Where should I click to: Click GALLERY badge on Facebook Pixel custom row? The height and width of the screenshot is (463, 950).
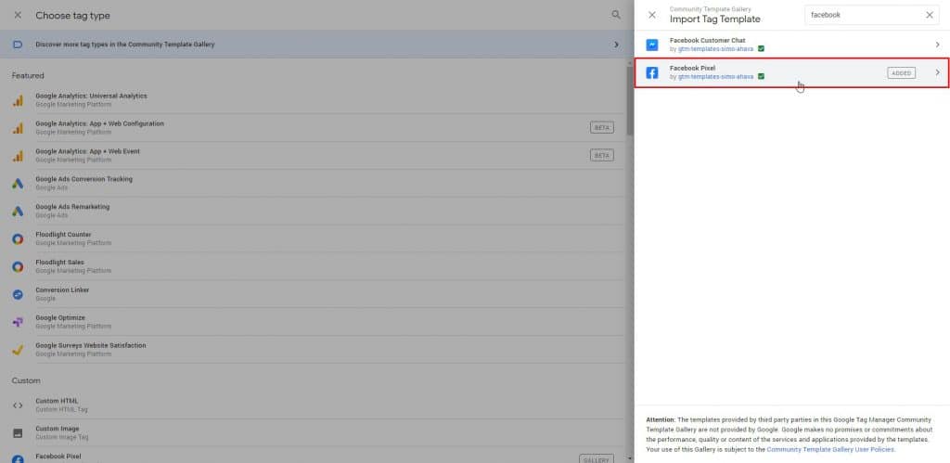597,459
